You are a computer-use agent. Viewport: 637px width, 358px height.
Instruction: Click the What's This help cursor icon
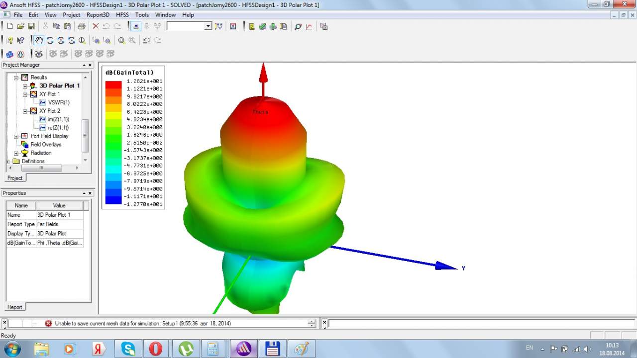pos(20,40)
